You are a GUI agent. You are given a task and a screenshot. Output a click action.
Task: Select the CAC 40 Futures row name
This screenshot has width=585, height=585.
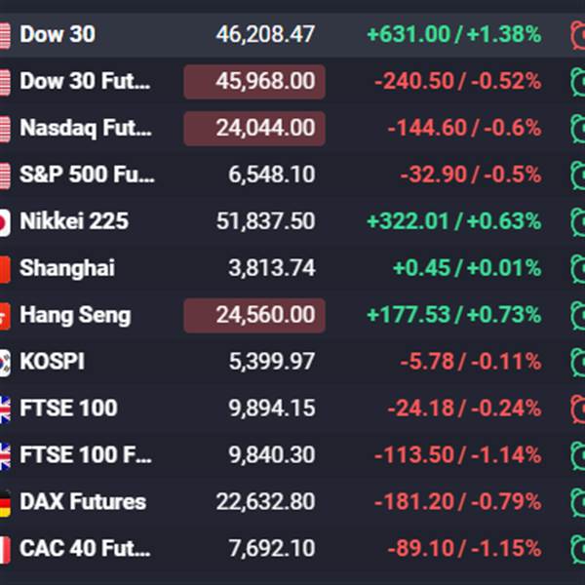point(84,549)
